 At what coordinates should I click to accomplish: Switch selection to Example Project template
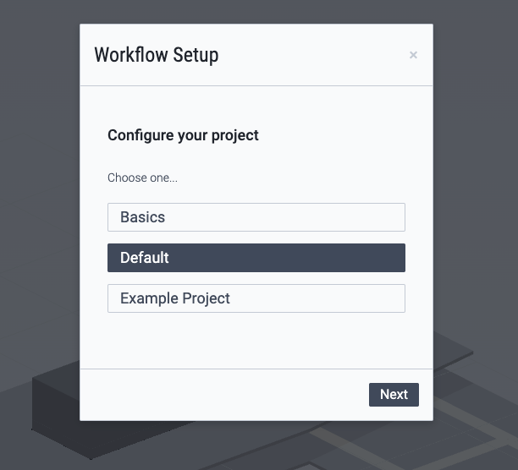256,298
